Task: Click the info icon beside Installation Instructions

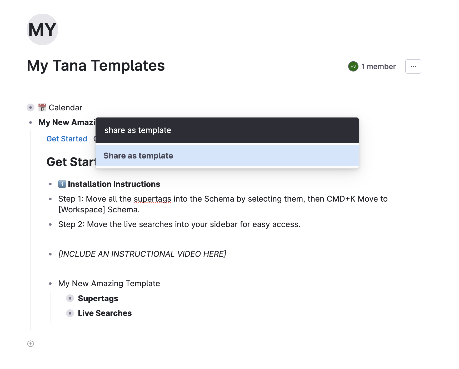Action: point(62,184)
